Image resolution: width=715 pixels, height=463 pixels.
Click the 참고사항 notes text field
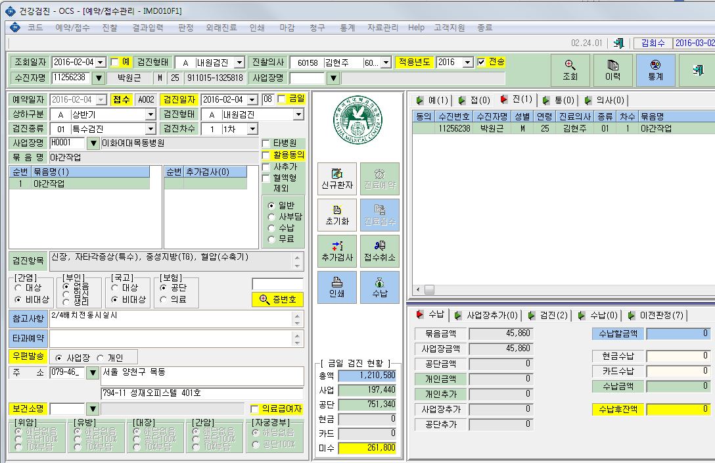(172, 320)
